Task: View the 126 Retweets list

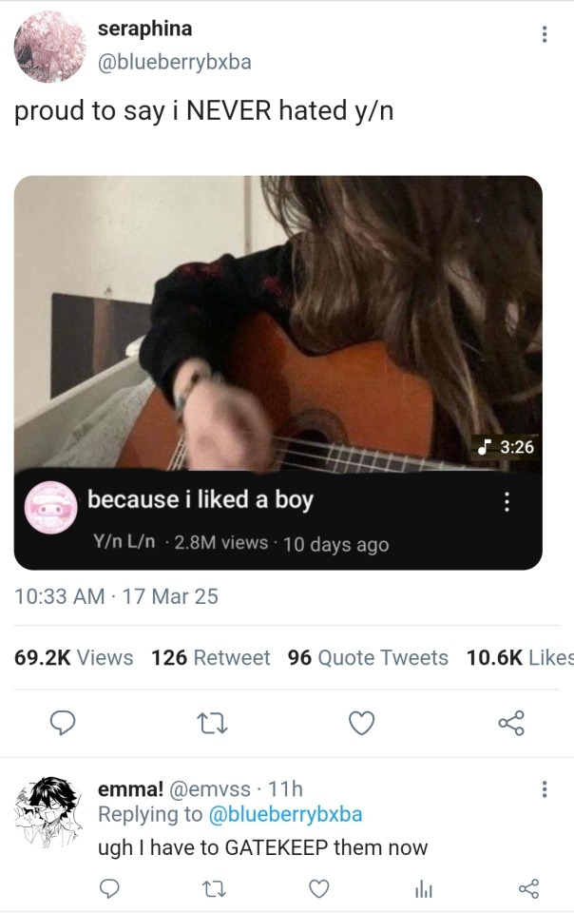Action: (x=210, y=658)
